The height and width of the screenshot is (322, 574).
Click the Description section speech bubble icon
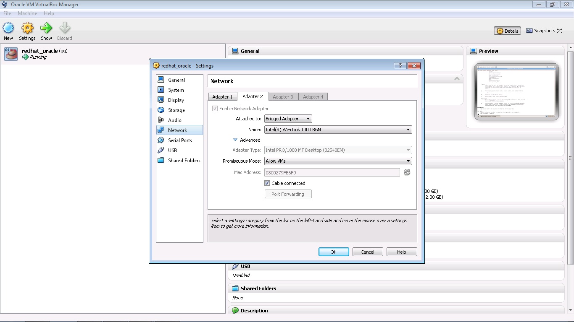tap(235, 310)
